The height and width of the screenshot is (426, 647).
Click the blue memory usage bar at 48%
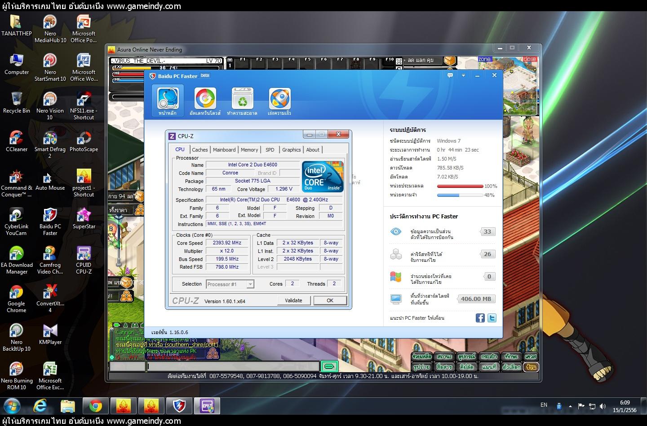(x=460, y=195)
